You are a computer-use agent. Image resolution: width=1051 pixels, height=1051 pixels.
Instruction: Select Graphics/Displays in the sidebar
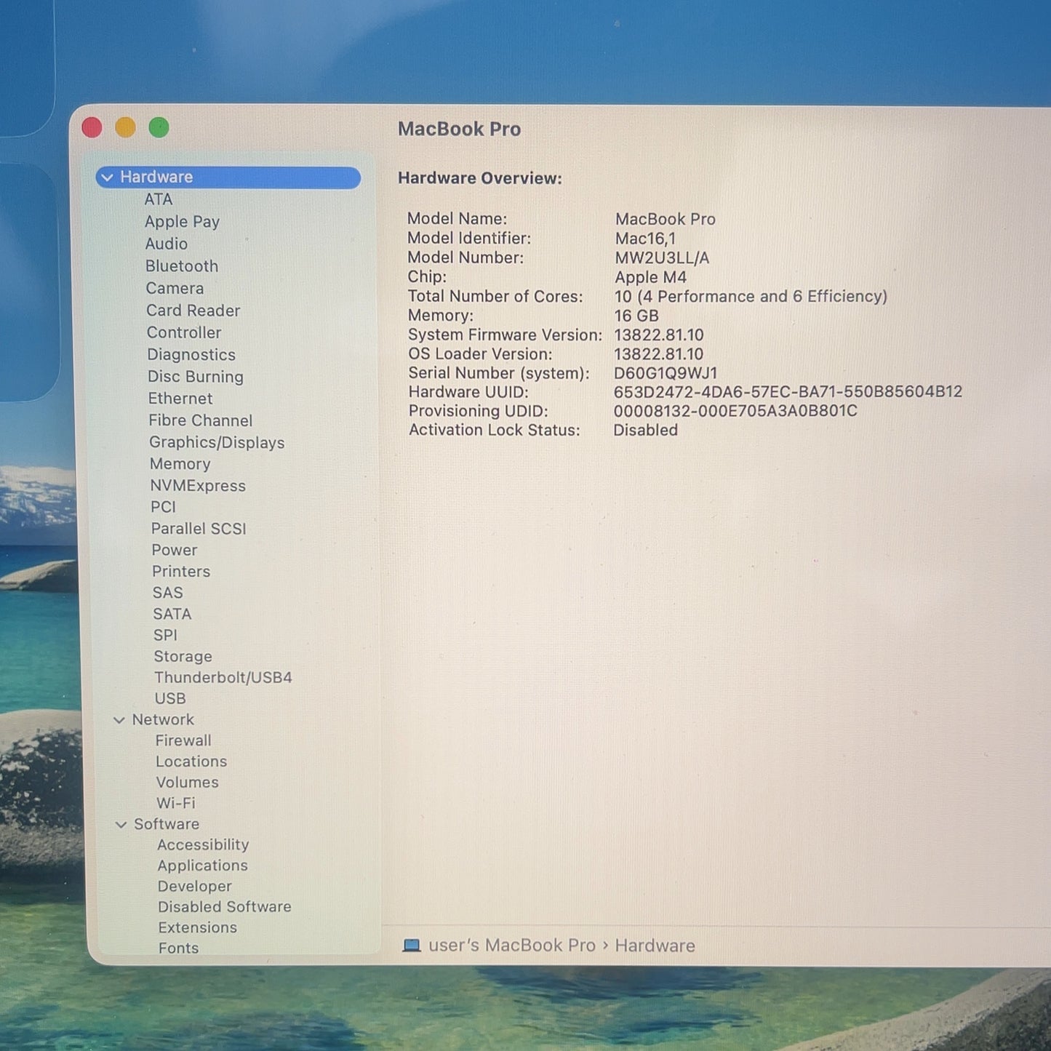(217, 442)
